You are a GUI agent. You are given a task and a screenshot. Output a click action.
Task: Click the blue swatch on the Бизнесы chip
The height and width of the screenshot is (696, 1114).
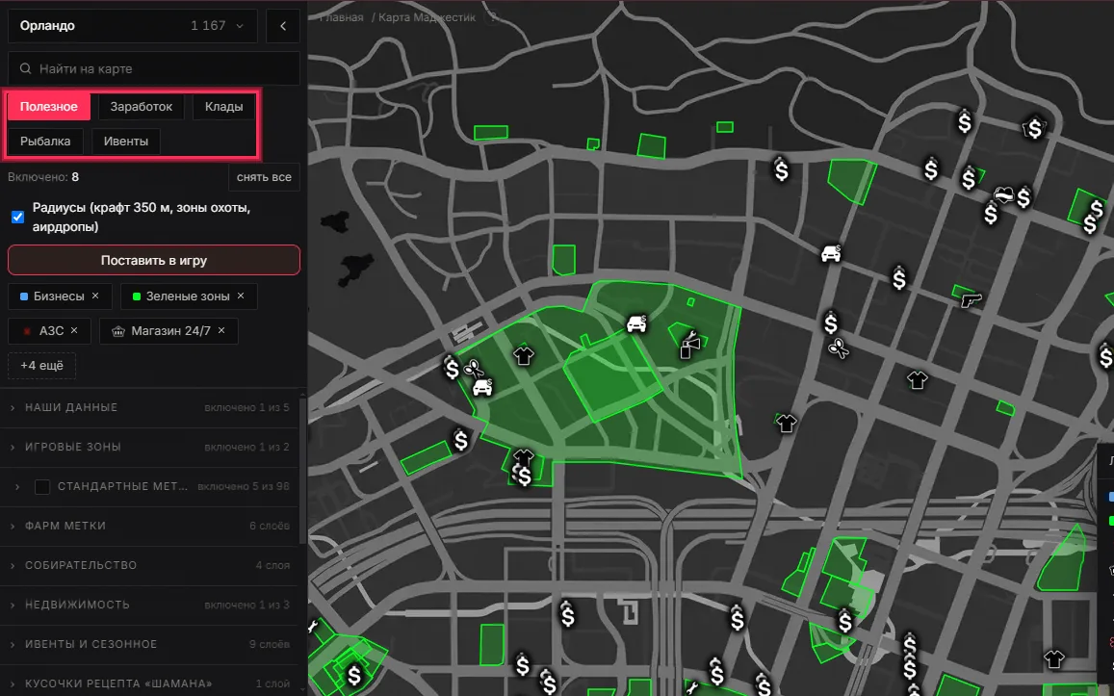coord(23,296)
